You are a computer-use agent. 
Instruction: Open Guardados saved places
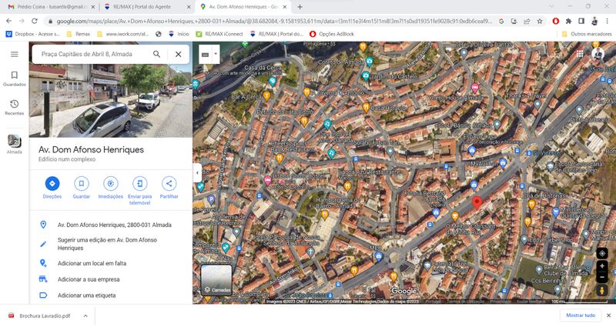point(15,78)
